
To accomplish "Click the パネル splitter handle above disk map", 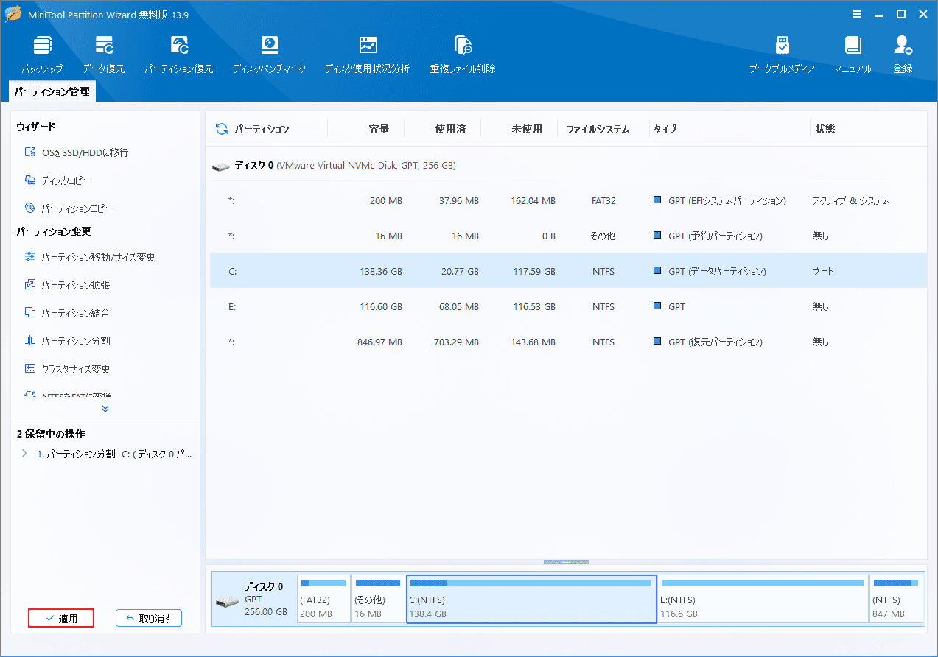I will click(566, 562).
